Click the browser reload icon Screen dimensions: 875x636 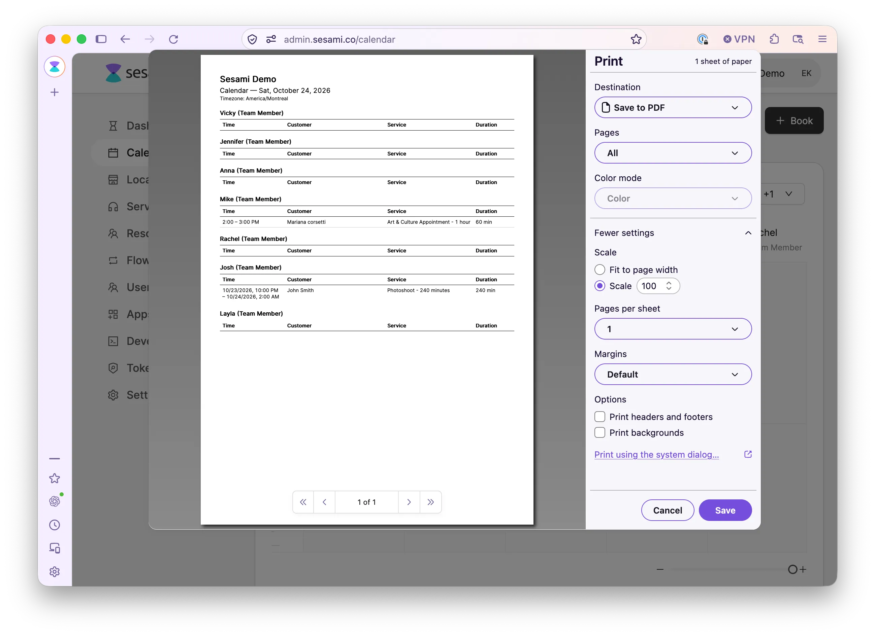point(173,39)
